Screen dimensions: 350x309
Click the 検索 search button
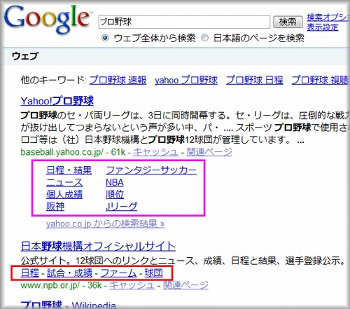click(x=288, y=22)
